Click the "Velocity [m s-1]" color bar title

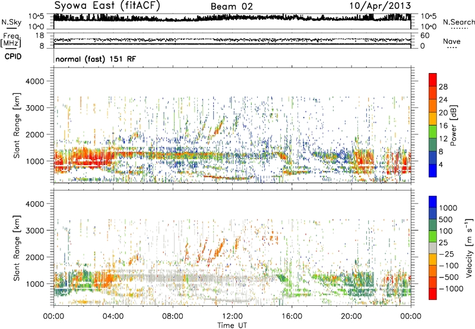pyautogui.click(x=469, y=248)
